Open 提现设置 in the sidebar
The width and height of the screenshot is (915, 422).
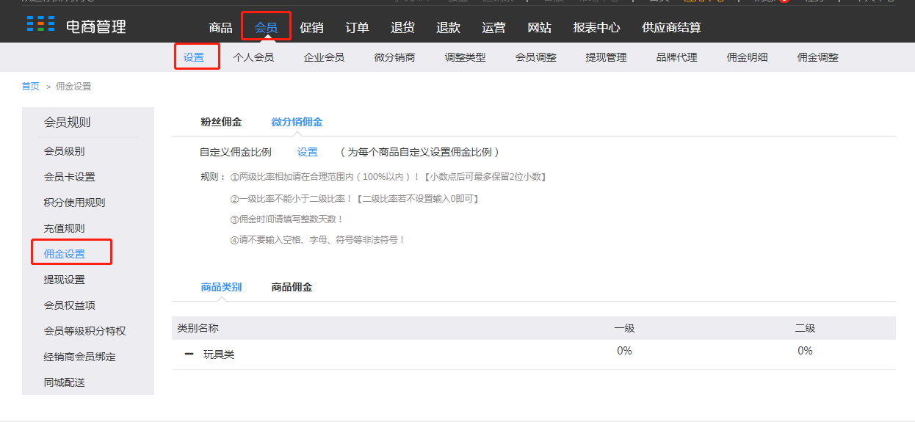pos(64,280)
